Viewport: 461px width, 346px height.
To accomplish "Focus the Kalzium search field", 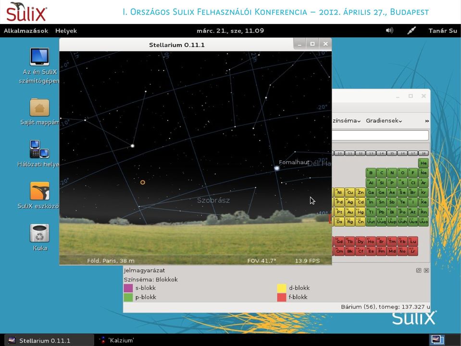I will click(380, 135).
